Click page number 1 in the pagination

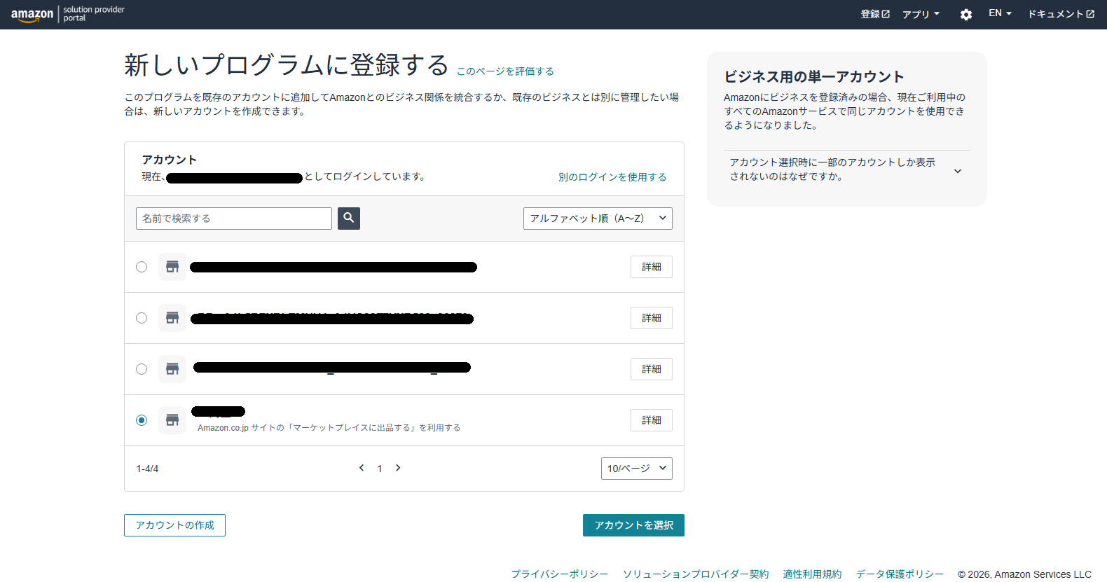click(380, 469)
